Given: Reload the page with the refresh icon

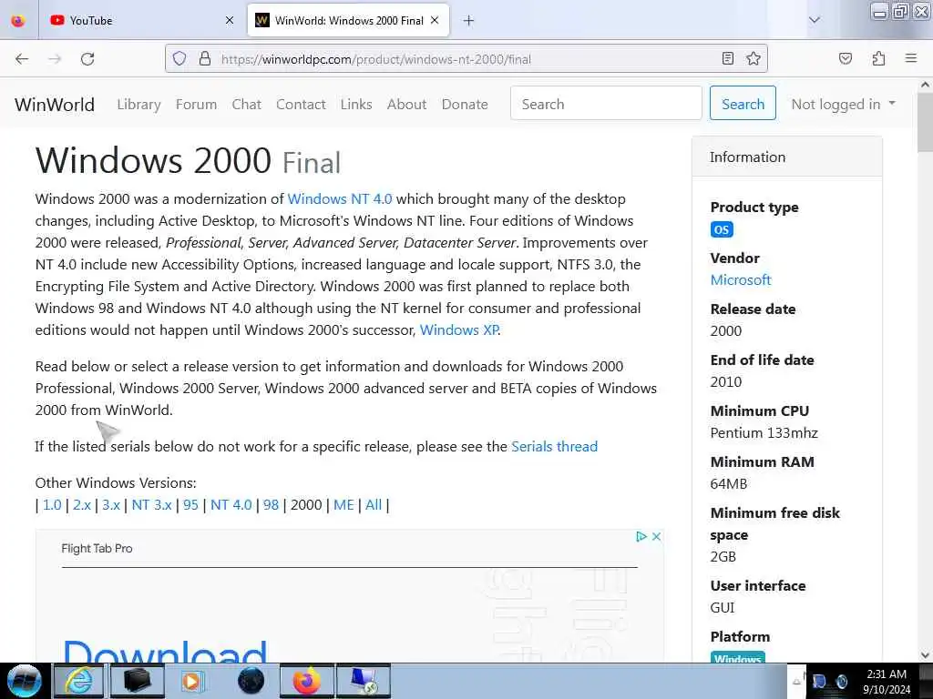Looking at the screenshot, I should coord(87,59).
